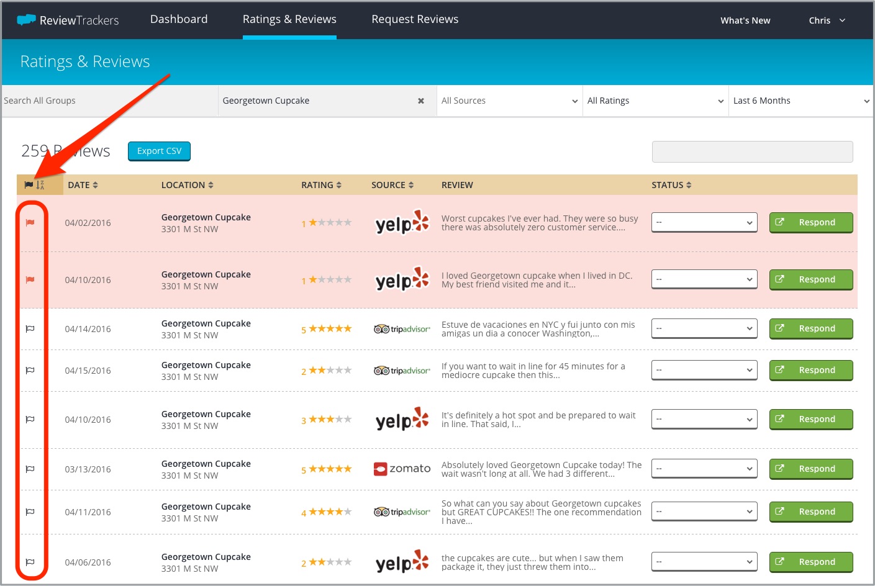The width and height of the screenshot is (875, 586).
Task: Open What's New
Action: pos(745,20)
